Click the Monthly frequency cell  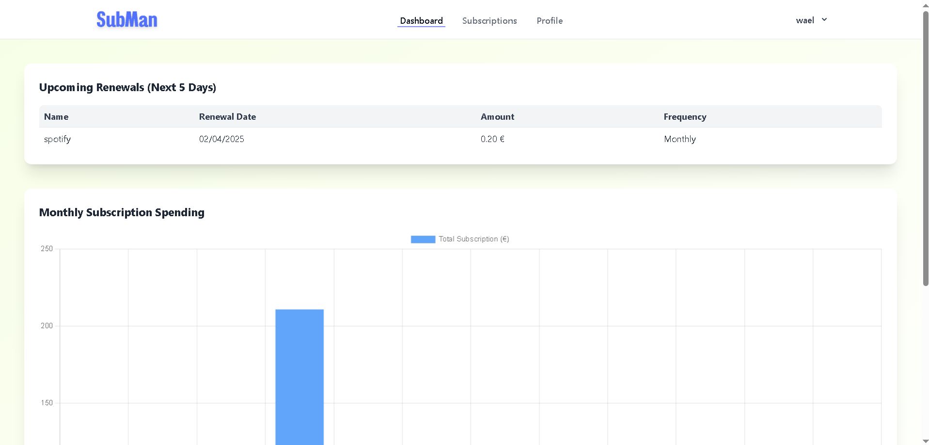pos(679,139)
